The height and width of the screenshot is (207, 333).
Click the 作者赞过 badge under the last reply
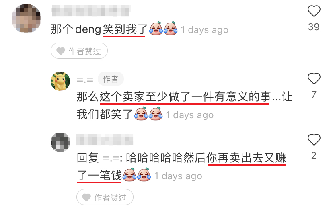pyautogui.click(x=105, y=197)
